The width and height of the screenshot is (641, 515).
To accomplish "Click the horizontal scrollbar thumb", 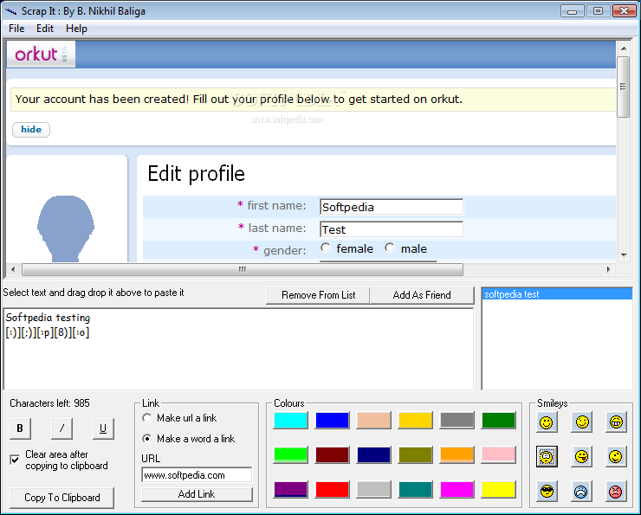I will (243, 269).
